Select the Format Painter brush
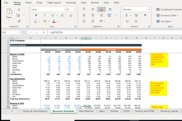 tap(19, 21)
